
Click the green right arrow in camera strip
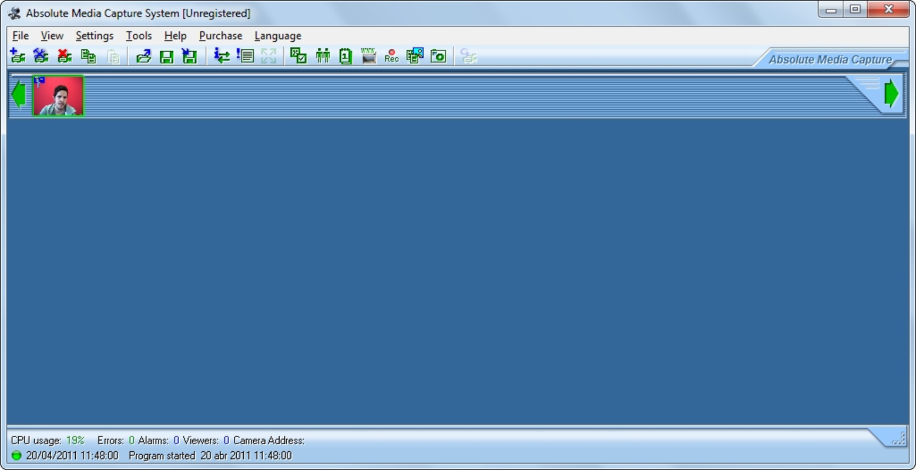pos(891,93)
